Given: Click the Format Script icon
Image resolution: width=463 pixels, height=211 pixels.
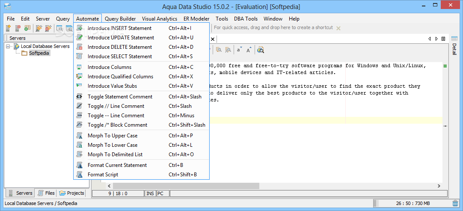Looking at the screenshot, I should tap(79, 174).
